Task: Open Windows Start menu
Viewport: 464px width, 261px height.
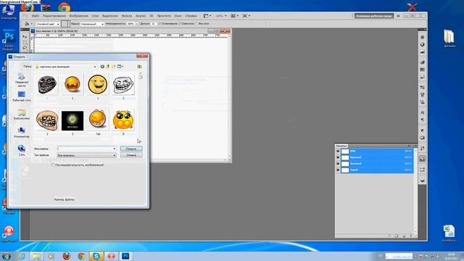Action: (x=7, y=256)
